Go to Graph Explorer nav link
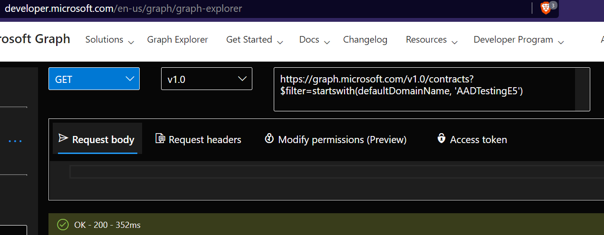Viewport: 604px width, 235px height. [178, 40]
